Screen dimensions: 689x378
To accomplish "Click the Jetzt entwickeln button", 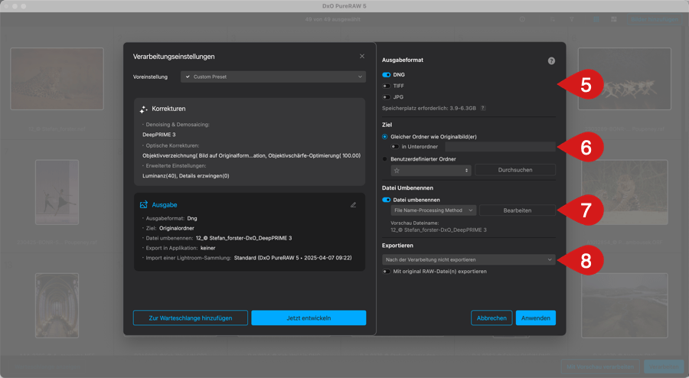I will pos(309,318).
